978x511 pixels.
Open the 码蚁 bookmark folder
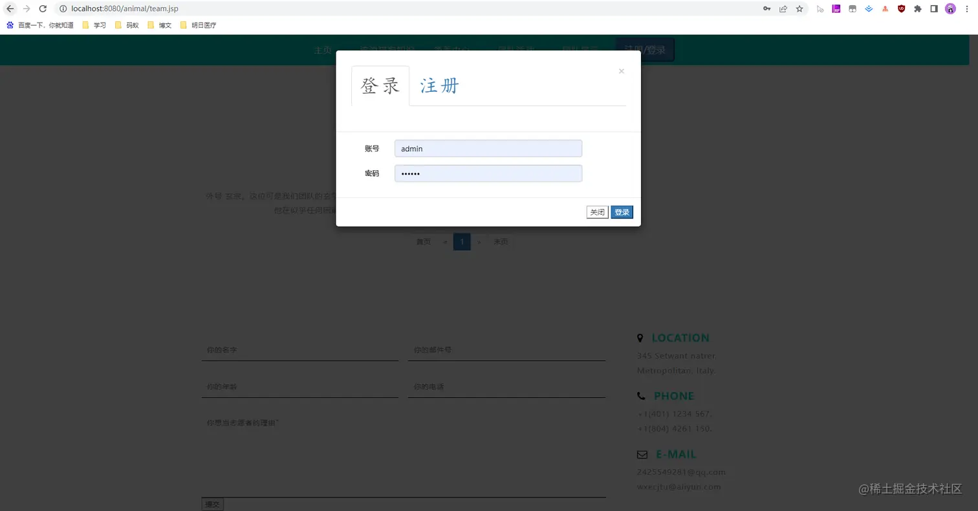coord(127,25)
